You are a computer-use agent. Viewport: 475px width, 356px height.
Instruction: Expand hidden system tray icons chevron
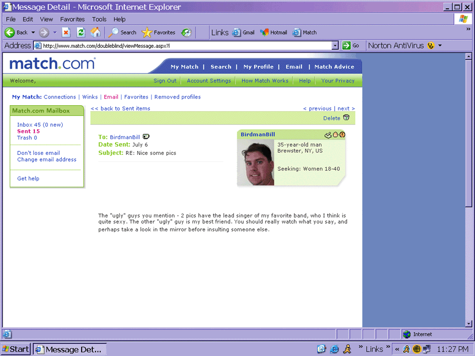click(397, 349)
